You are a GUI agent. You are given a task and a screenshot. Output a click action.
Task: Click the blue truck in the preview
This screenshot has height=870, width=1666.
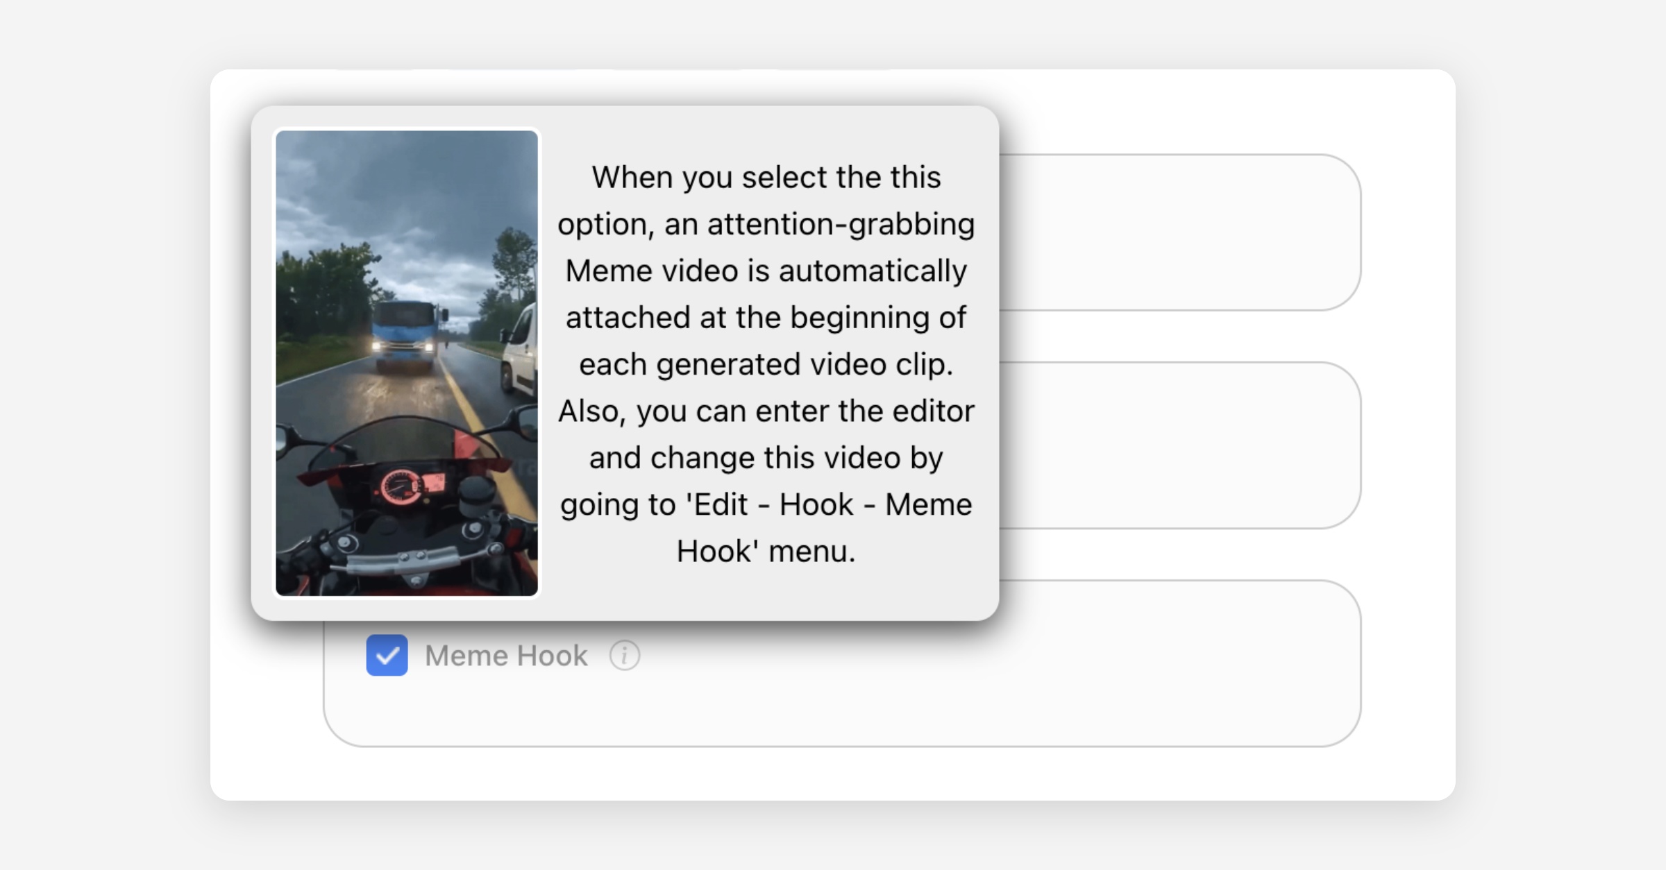click(x=406, y=333)
